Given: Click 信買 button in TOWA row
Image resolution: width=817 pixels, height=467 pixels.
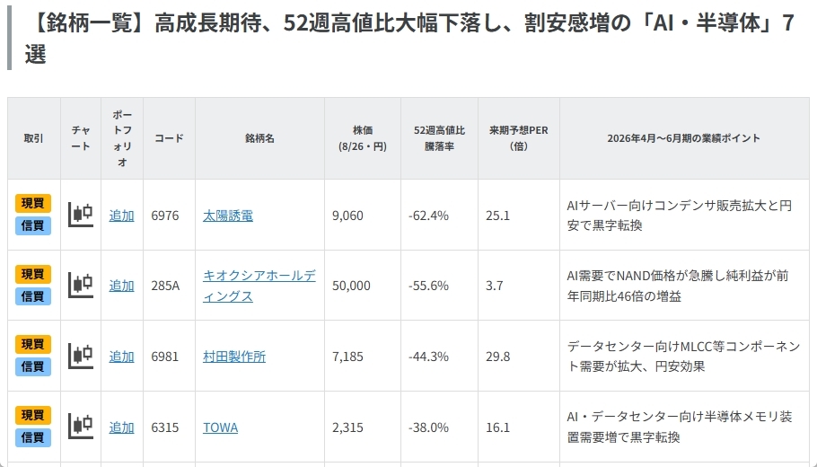Looking at the screenshot, I should coord(33,438).
